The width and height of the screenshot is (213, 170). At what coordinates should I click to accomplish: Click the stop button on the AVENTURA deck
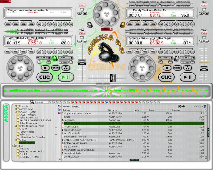[x=45, y=68]
